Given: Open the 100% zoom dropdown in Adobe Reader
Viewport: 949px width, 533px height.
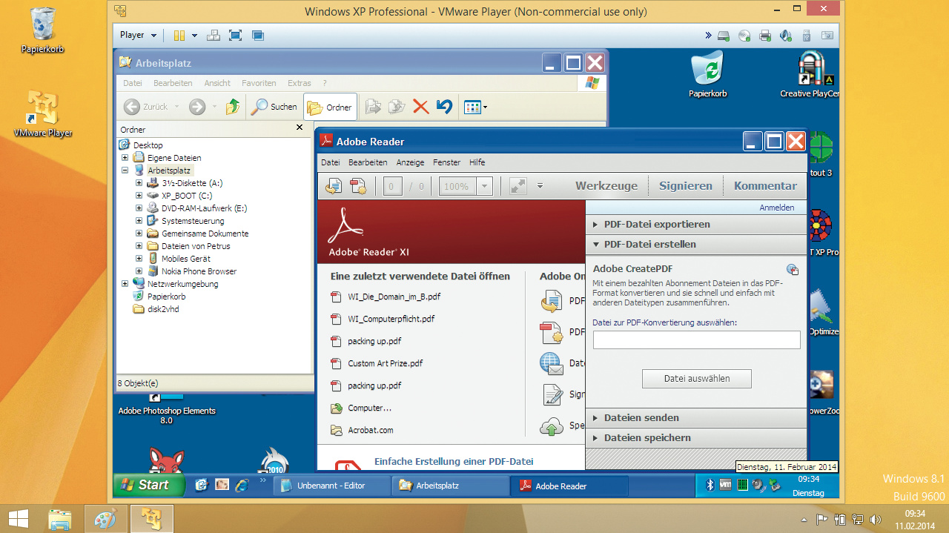Looking at the screenshot, I should 485,186.
